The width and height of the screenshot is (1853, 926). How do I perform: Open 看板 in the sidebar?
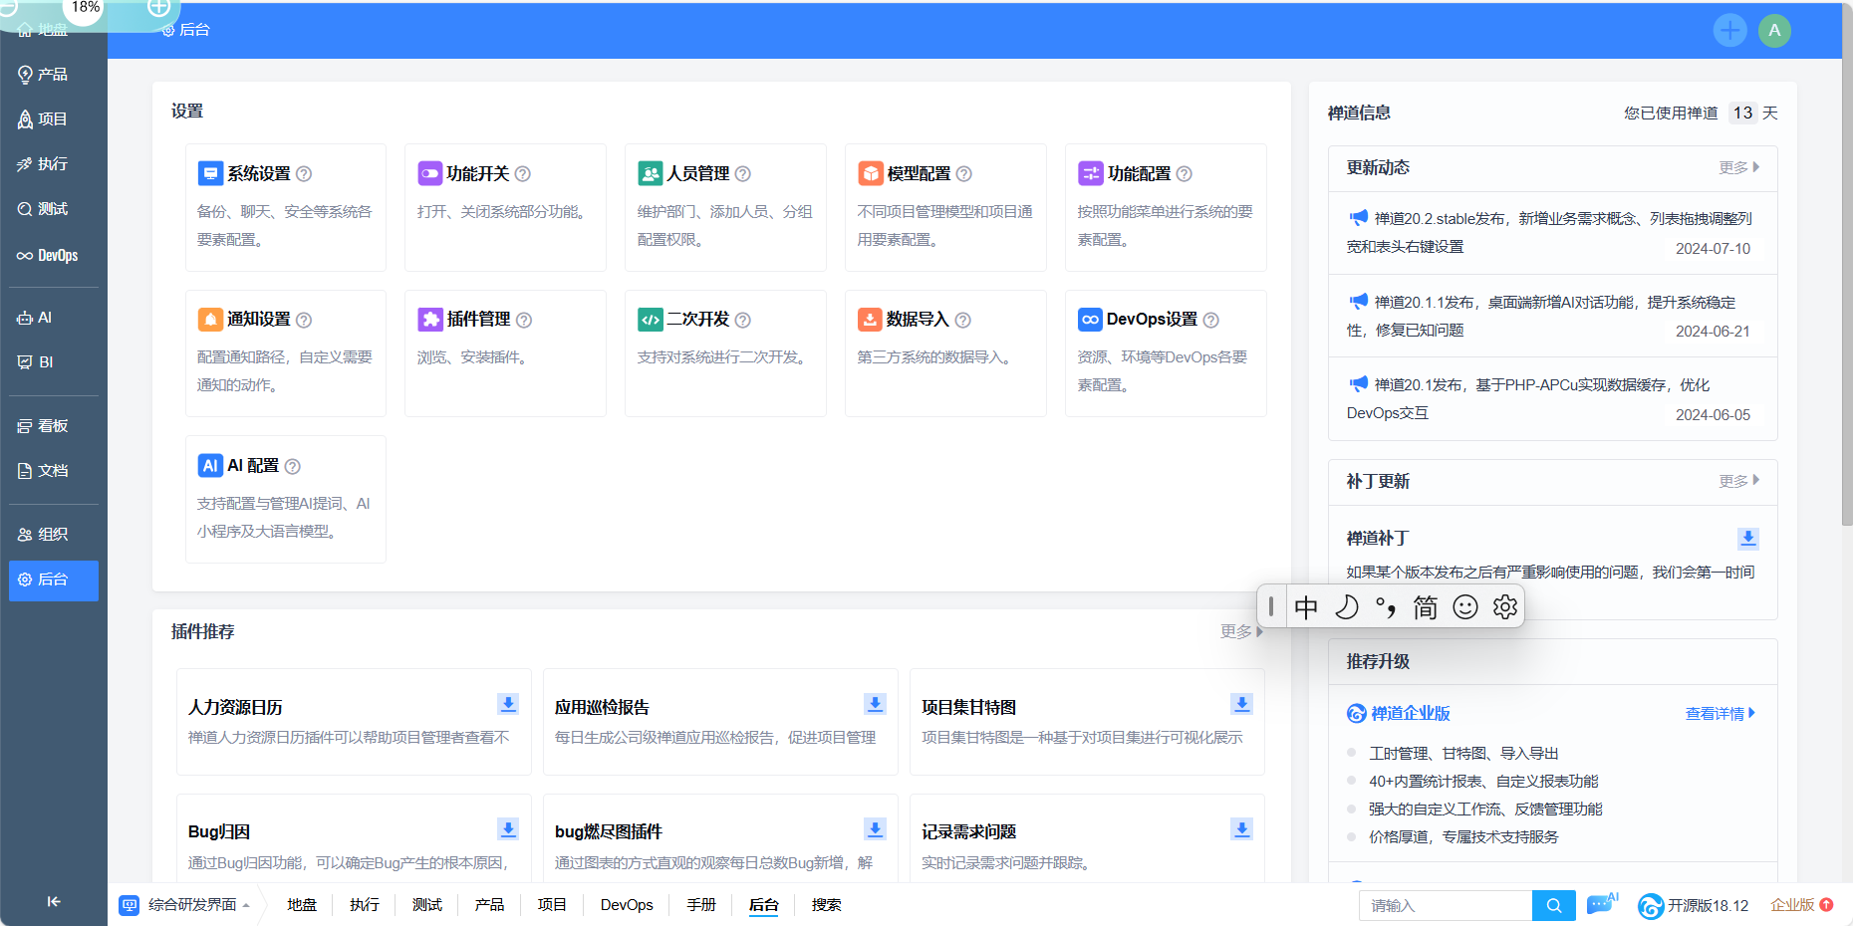point(53,425)
